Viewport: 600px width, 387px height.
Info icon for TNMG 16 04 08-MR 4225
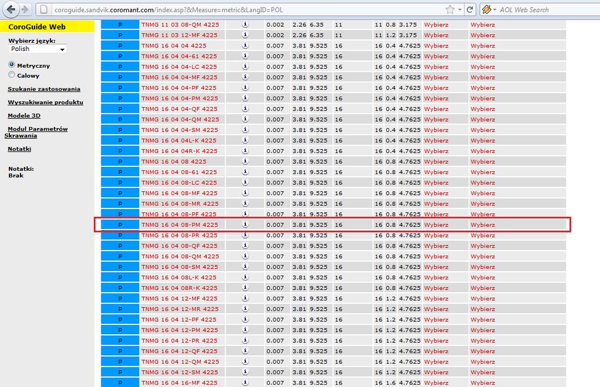pyautogui.click(x=246, y=203)
